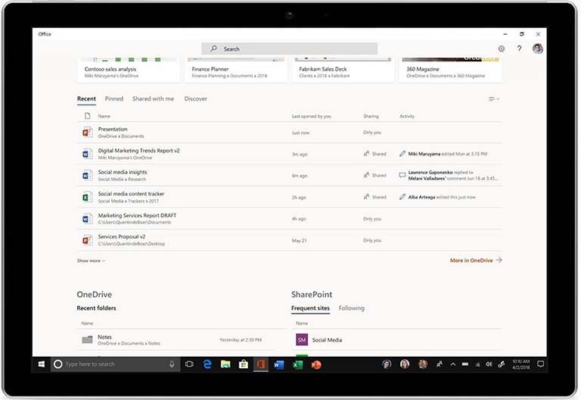Viewport: 581px width, 400px height.
Task: Open Digital Marketing Trends Report v2
Action: tap(138, 151)
